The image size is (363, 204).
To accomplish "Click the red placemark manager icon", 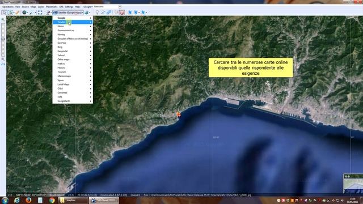I will [122, 12].
